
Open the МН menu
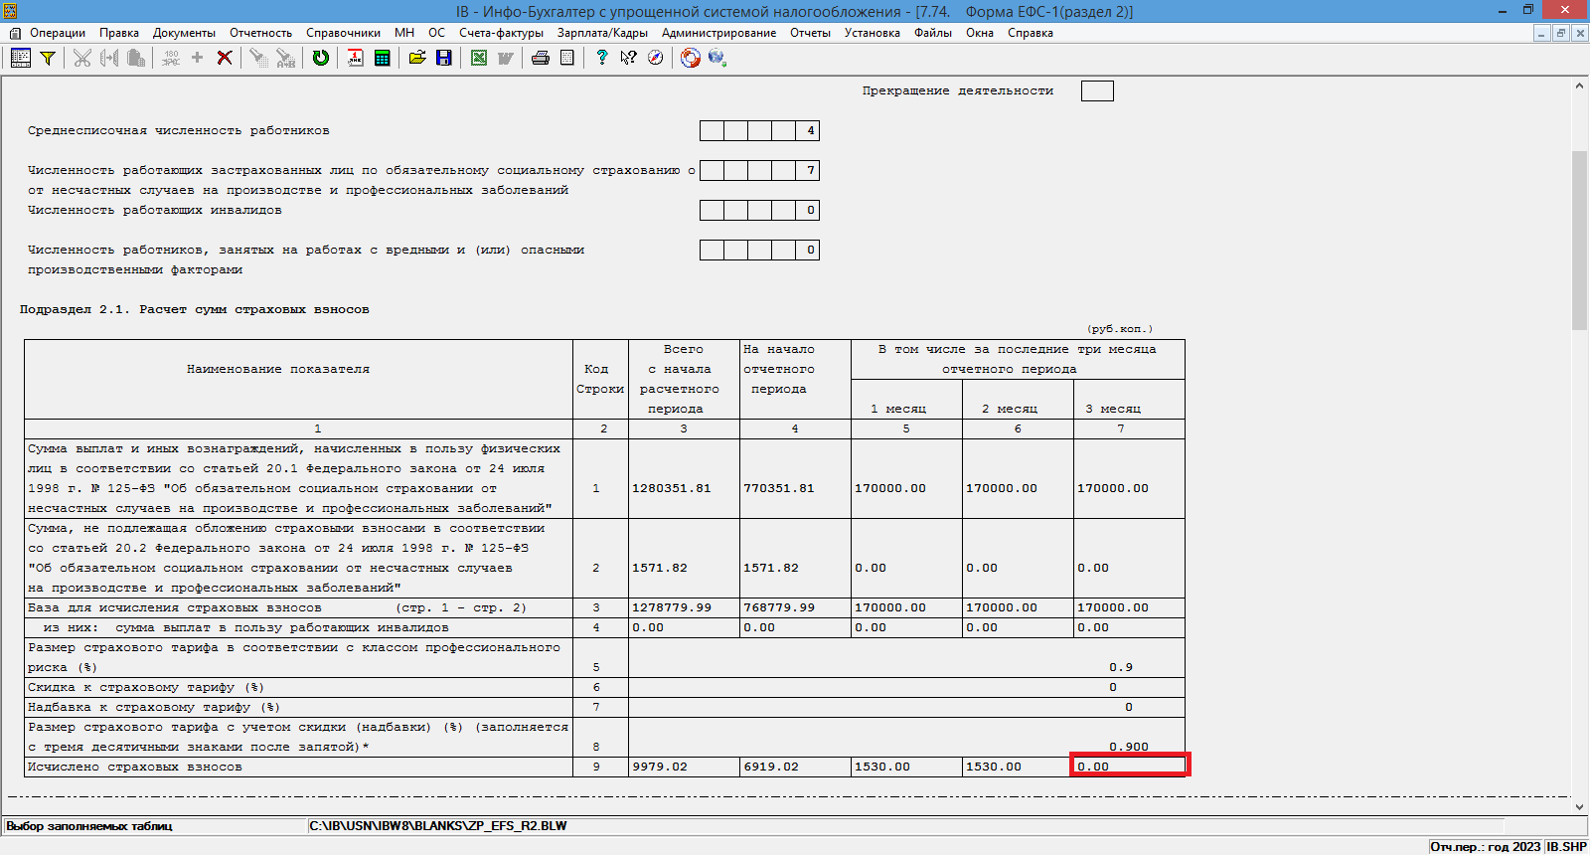404,33
